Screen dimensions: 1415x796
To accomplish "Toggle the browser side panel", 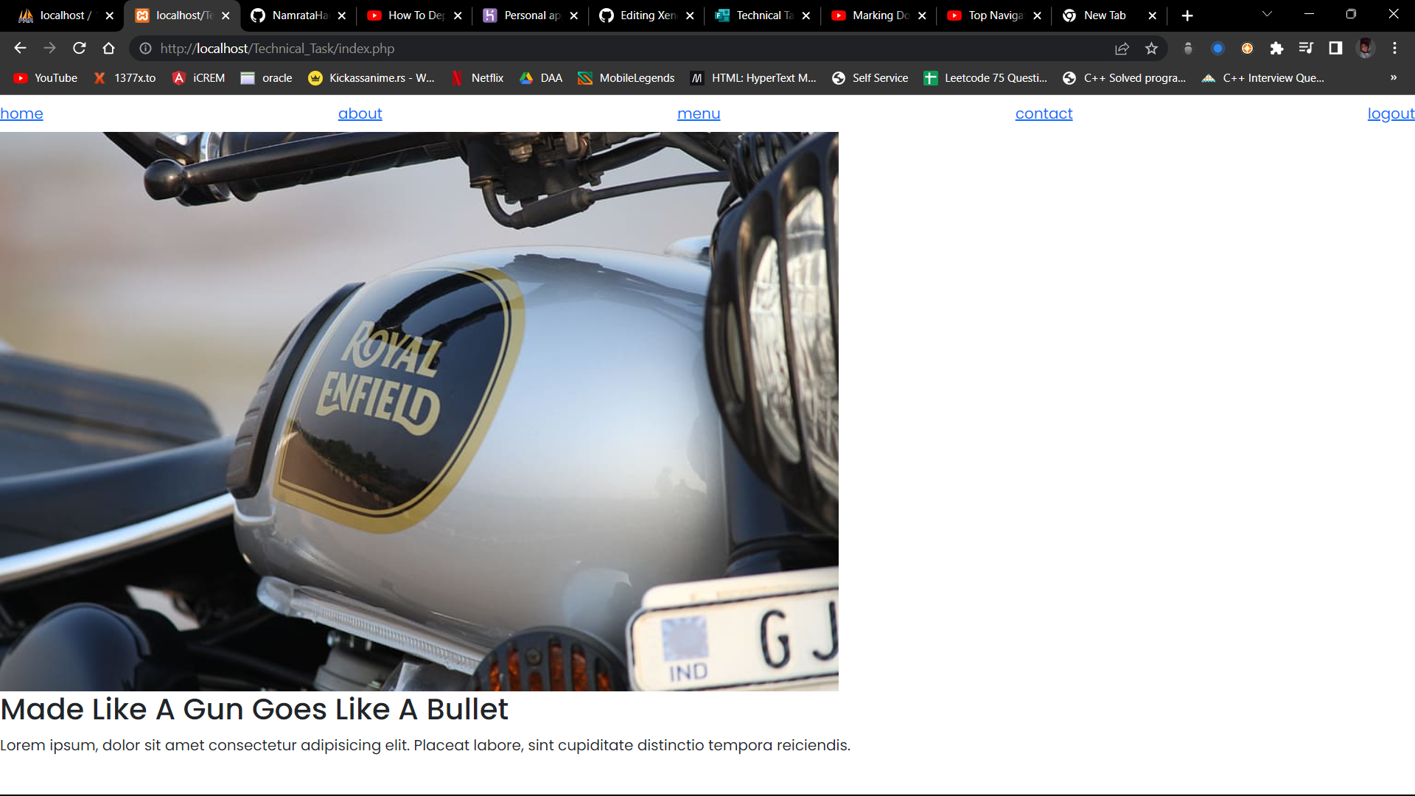I will point(1335,49).
